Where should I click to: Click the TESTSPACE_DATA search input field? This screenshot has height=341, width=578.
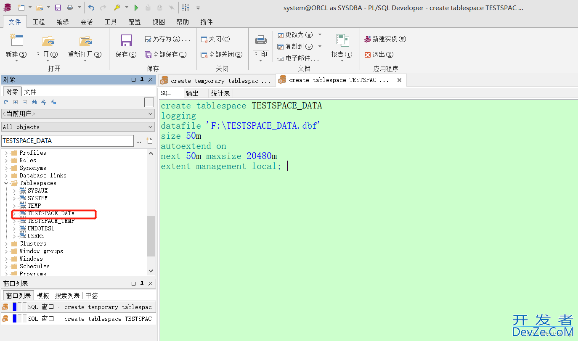click(x=67, y=141)
